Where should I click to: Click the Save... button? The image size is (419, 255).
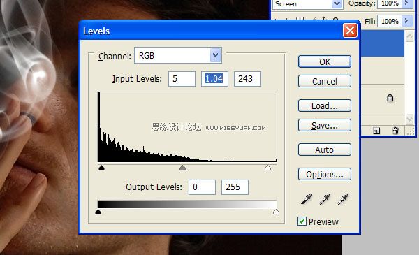pos(325,125)
